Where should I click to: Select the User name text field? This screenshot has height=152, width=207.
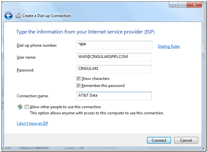(114, 57)
